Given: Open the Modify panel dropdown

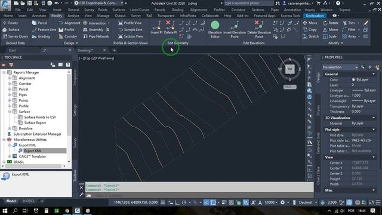Looking at the screenshot, I should (x=335, y=43).
